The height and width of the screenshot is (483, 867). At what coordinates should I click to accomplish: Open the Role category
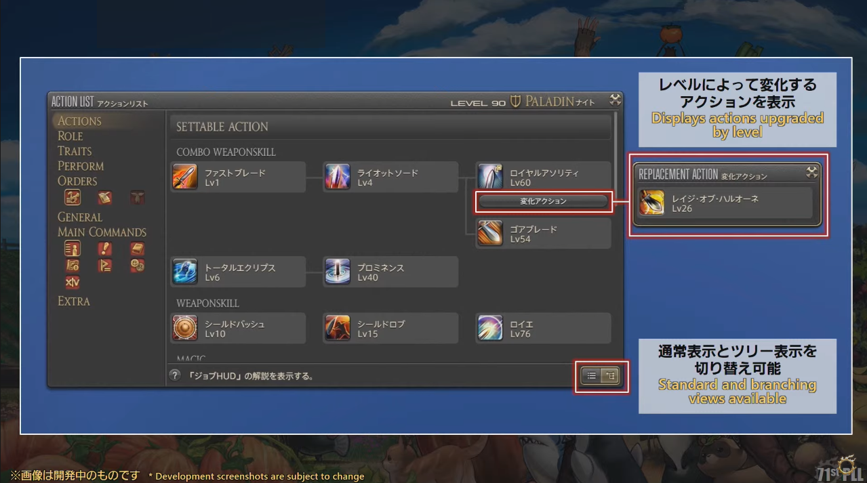(x=70, y=136)
